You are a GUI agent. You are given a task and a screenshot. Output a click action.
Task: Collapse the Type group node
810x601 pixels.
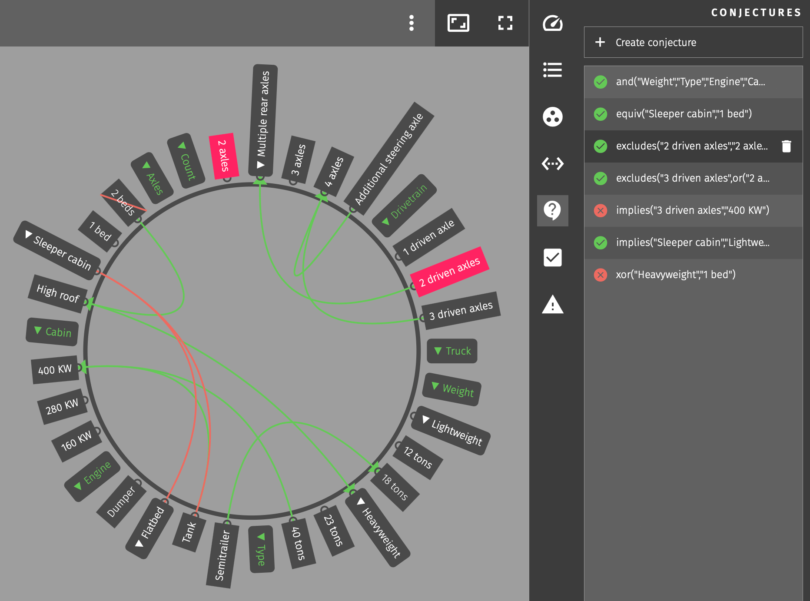click(x=261, y=549)
